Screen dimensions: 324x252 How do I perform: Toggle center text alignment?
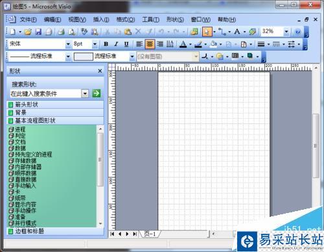pyautogui.click(x=150, y=44)
